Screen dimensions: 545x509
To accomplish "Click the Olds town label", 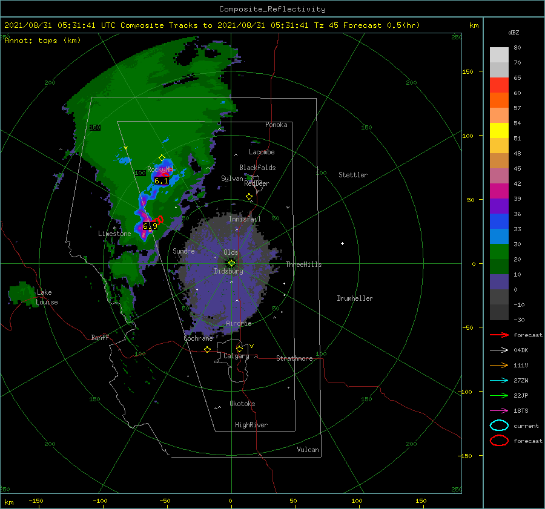I will (x=231, y=252).
